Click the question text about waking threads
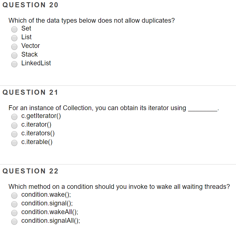Image resolution: width=236 pixels, height=232 pixels. [119, 187]
